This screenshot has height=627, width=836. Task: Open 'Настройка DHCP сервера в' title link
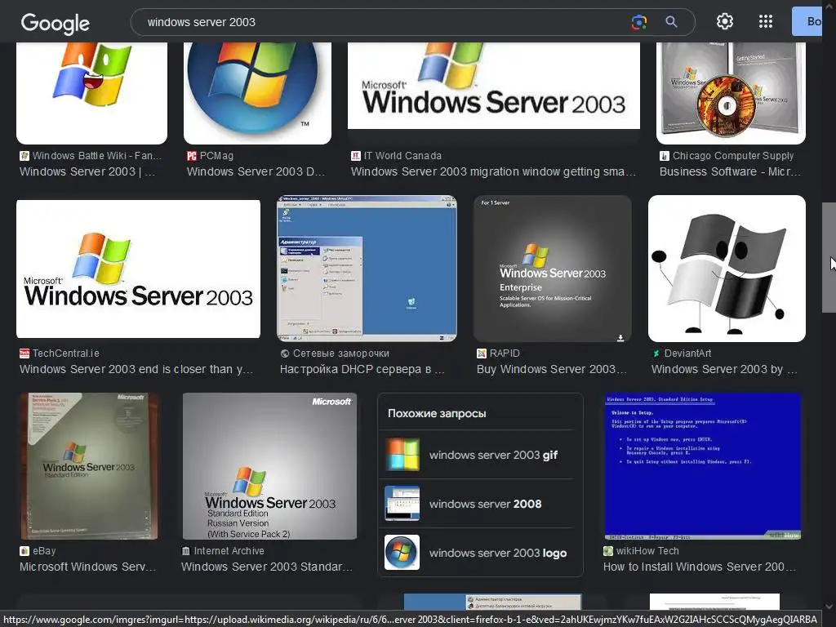coord(362,369)
